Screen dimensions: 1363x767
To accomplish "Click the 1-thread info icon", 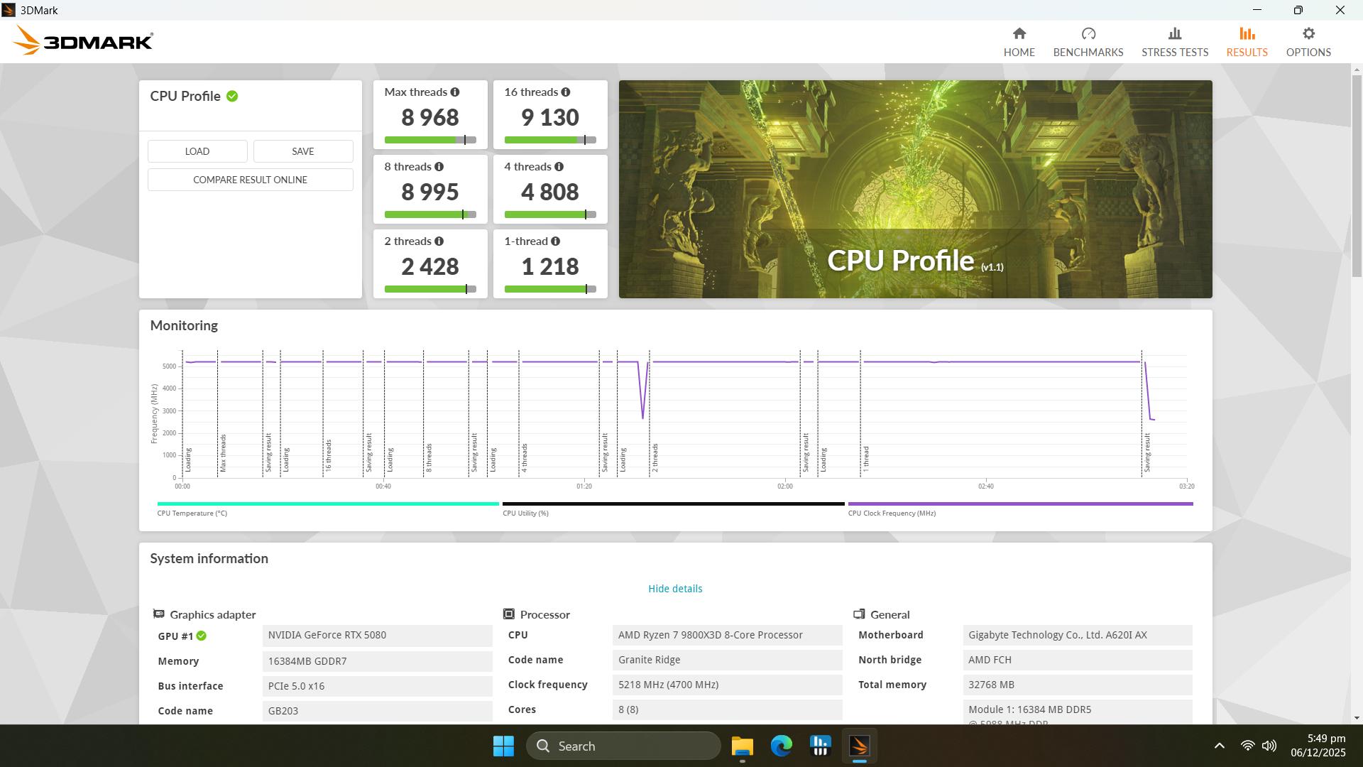I will (x=555, y=241).
